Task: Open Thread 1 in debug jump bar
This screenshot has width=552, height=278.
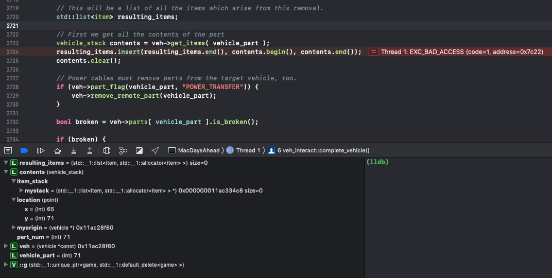Action: point(243,151)
